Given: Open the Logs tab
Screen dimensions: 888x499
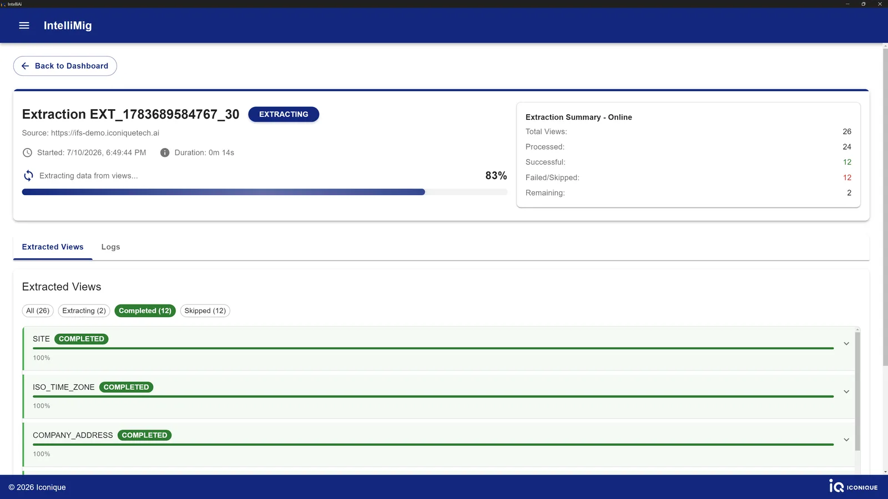Looking at the screenshot, I should click(110, 247).
